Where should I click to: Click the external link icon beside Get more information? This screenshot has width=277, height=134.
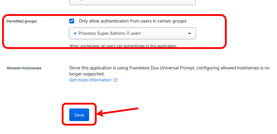pos(115,80)
